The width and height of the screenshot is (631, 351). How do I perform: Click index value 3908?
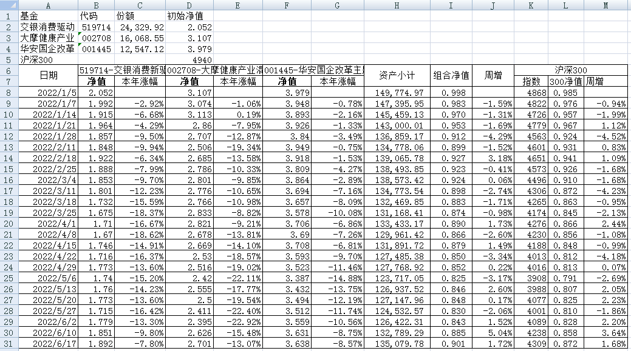pos(531,278)
